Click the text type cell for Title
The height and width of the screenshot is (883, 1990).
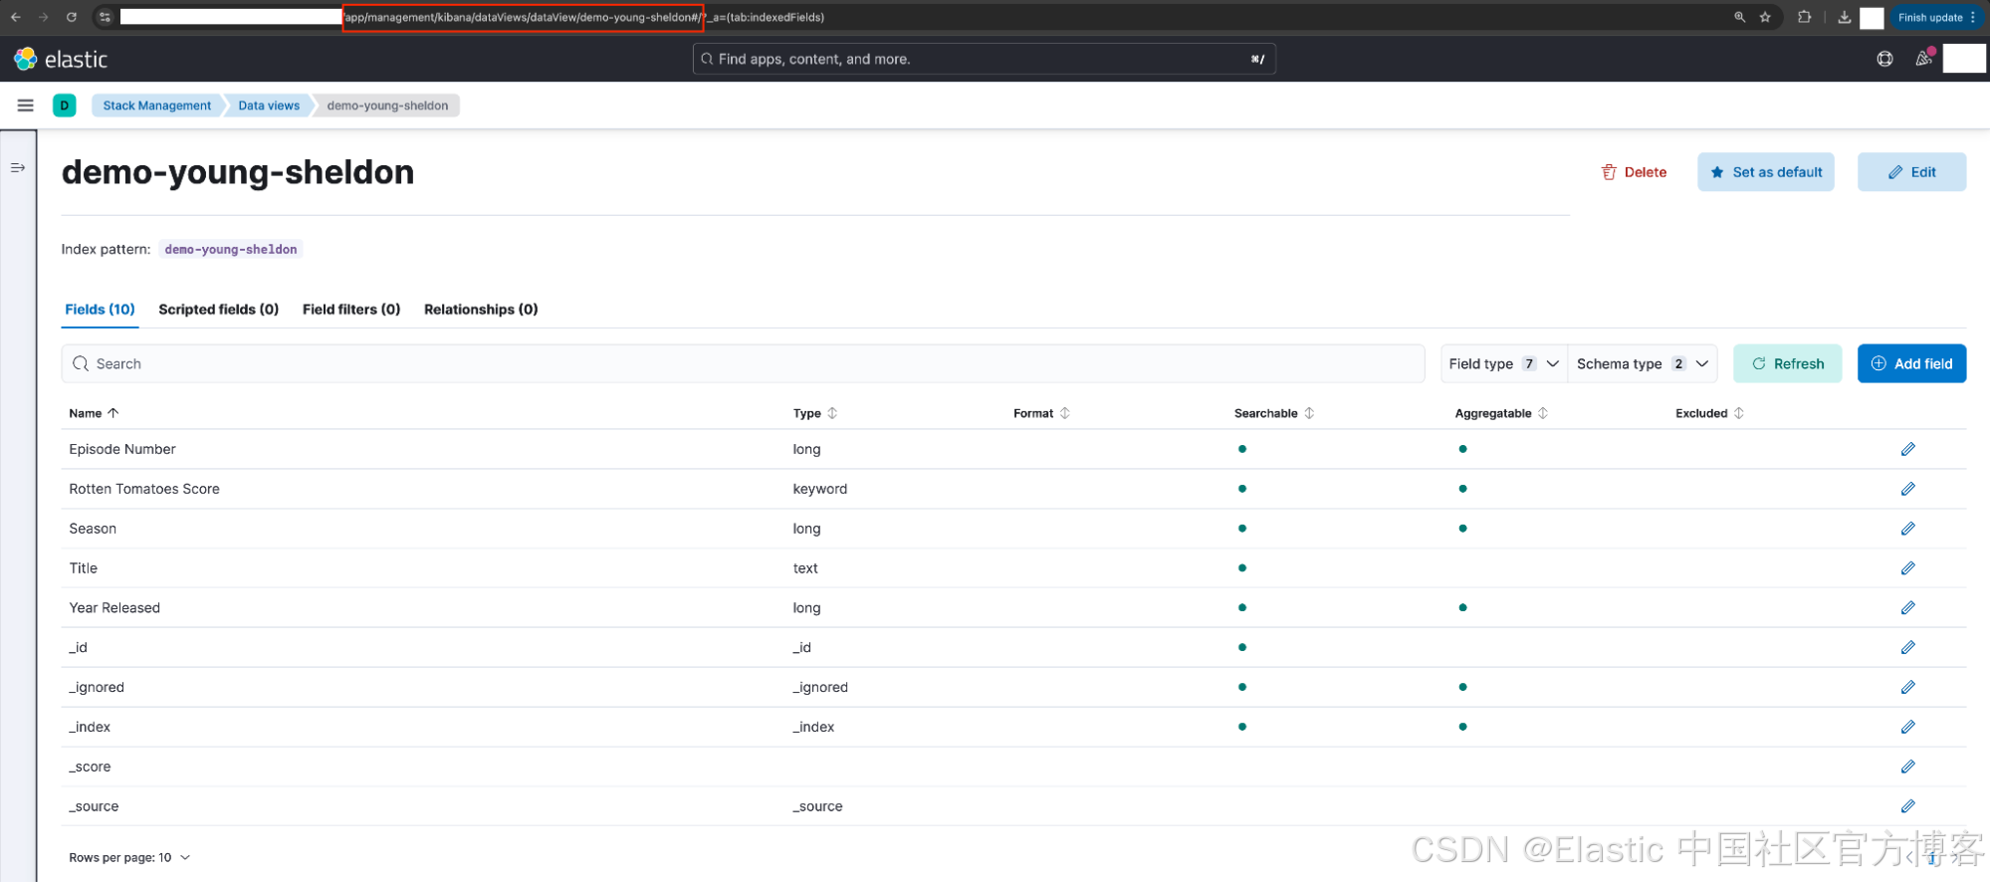805,568
